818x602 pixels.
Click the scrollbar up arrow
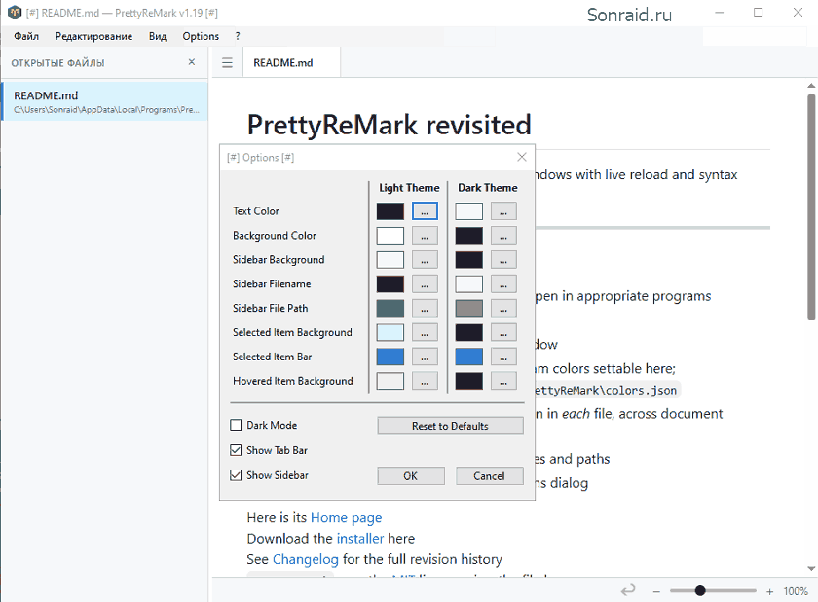[x=811, y=86]
